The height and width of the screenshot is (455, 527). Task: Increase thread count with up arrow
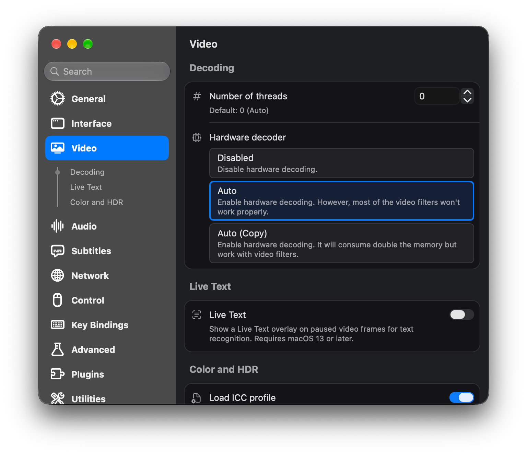(467, 92)
